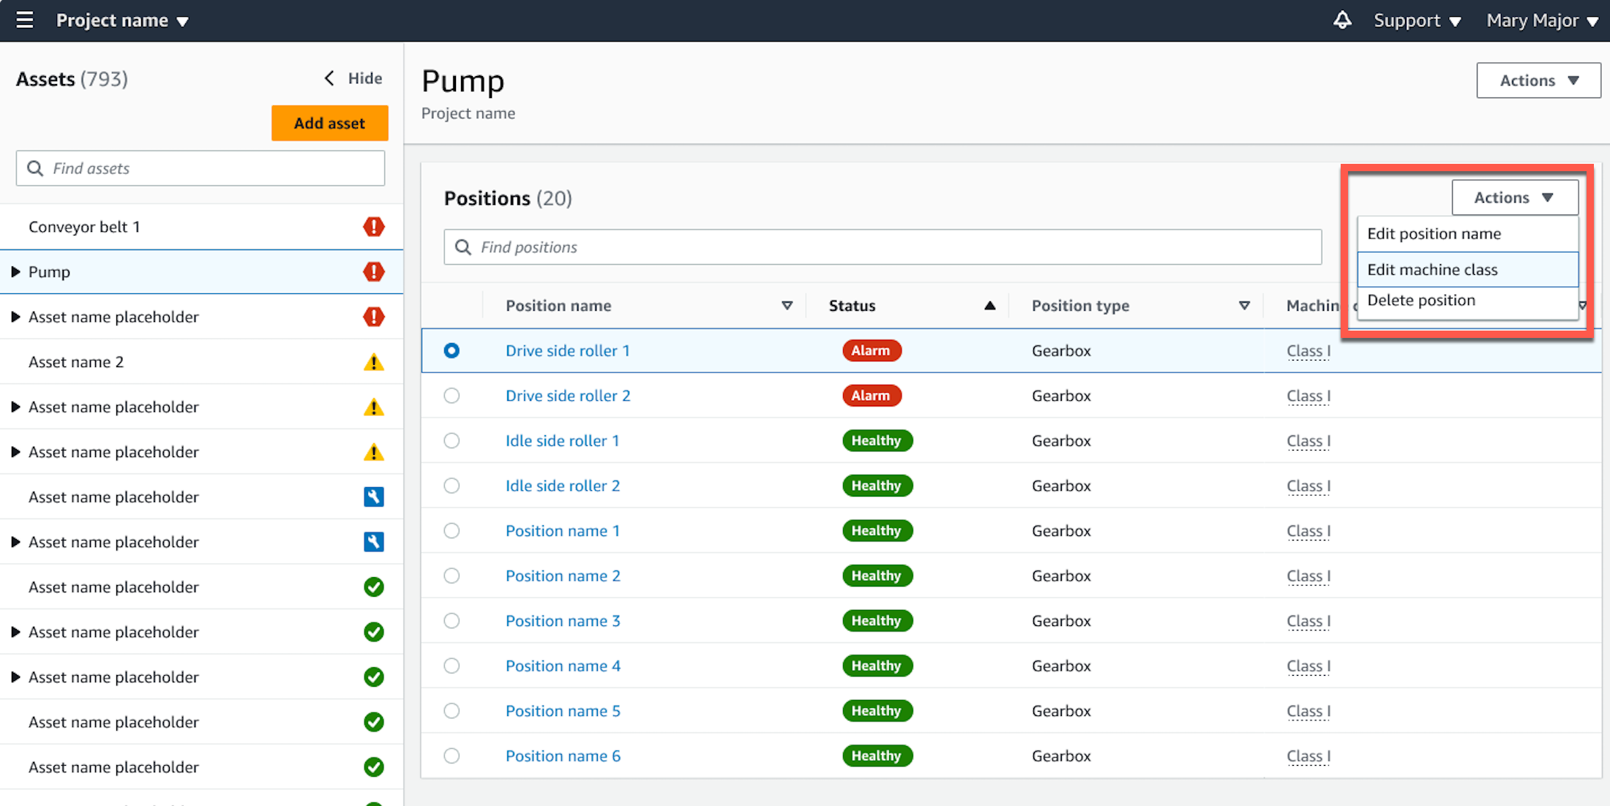Click the warning icon next to Asset name 2

[x=374, y=361]
